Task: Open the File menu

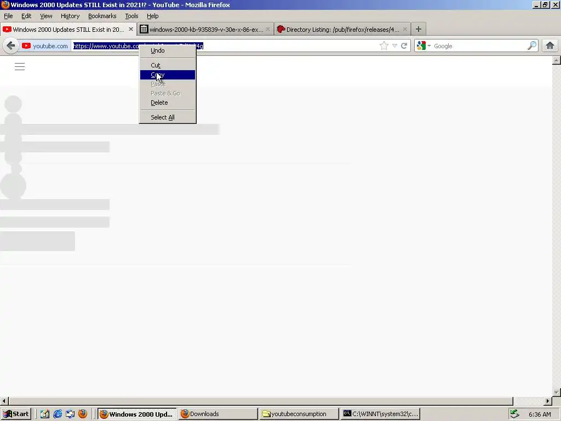Action: [8, 16]
